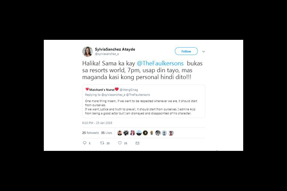287x191 pixels.
Task: Click the retweet arrows icon
Action: click(x=102, y=143)
